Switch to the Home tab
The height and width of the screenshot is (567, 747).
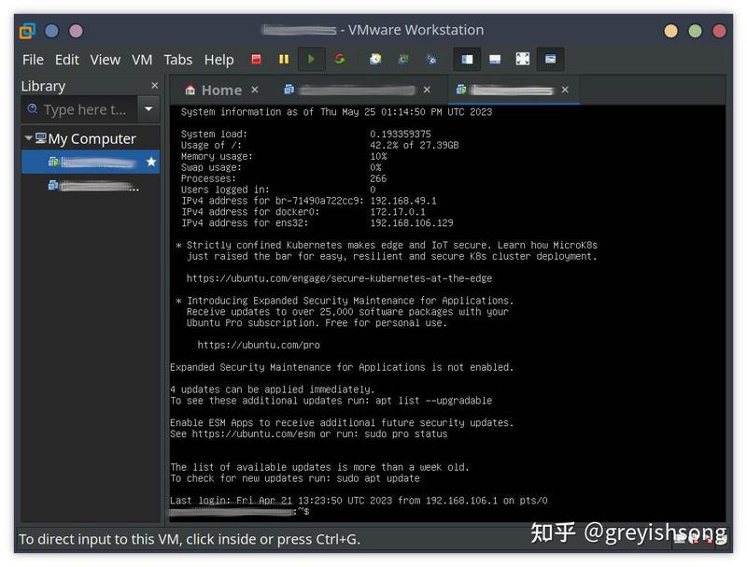(214, 90)
